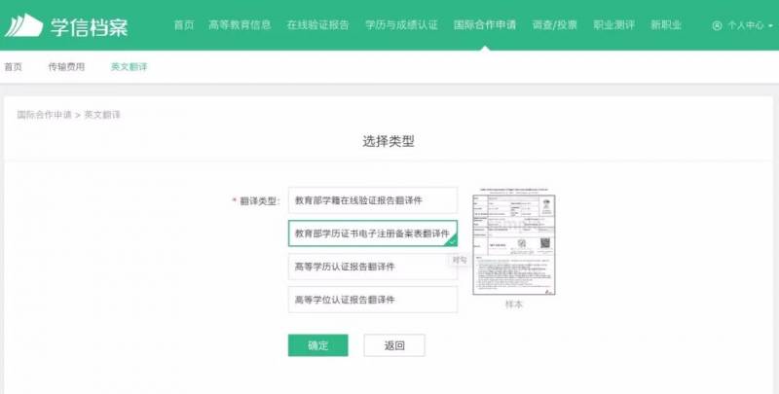Navigate to 学历与成绩认证

click(x=403, y=24)
